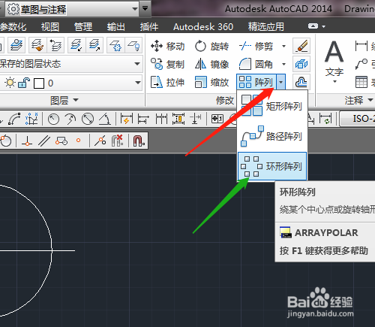Click layer 0 white color swatch
The height and width of the screenshot is (327, 375).
point(39,83)
